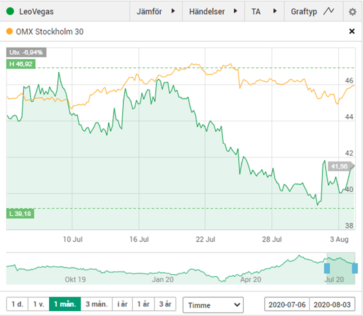Click Jan 20 in the navigator
The width and height of the screenshot is (363, 316).
[162, 279]
